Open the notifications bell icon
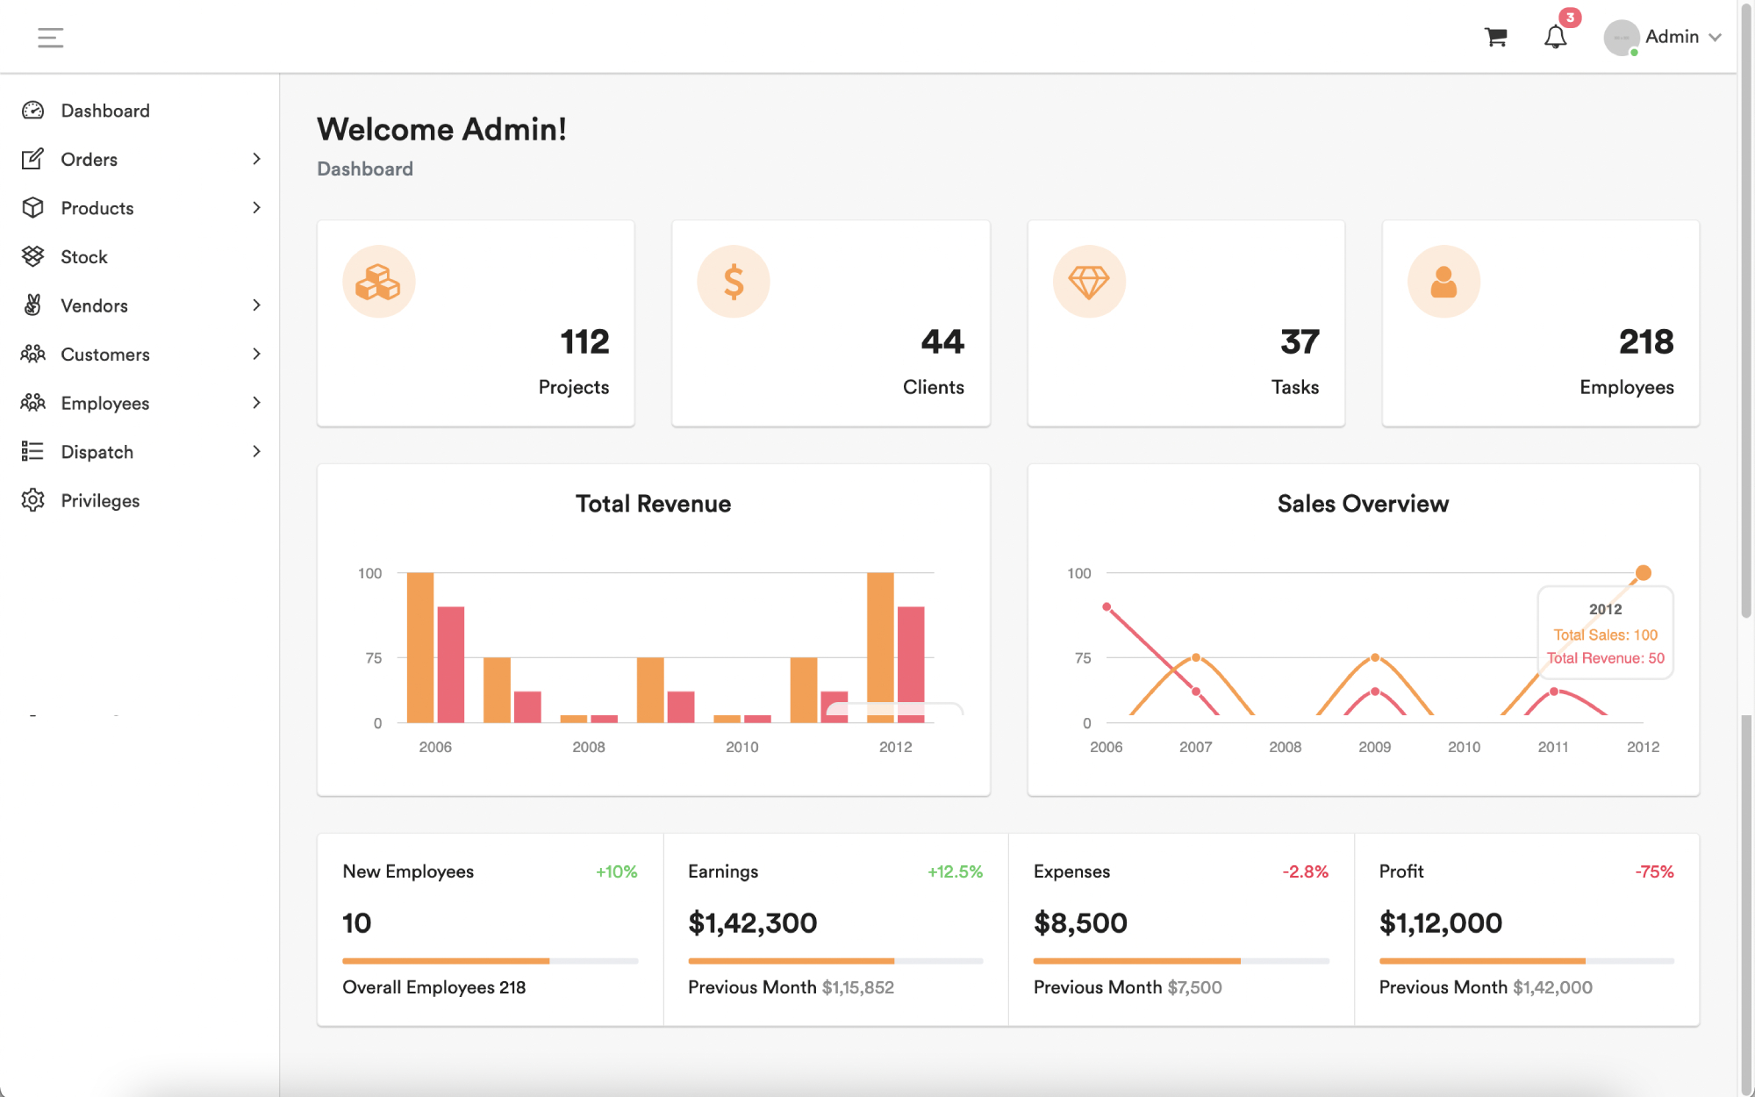 tap(1555, 37)
